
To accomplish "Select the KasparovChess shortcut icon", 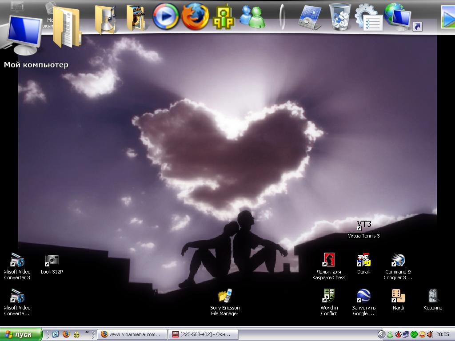I will click(329, 261).
